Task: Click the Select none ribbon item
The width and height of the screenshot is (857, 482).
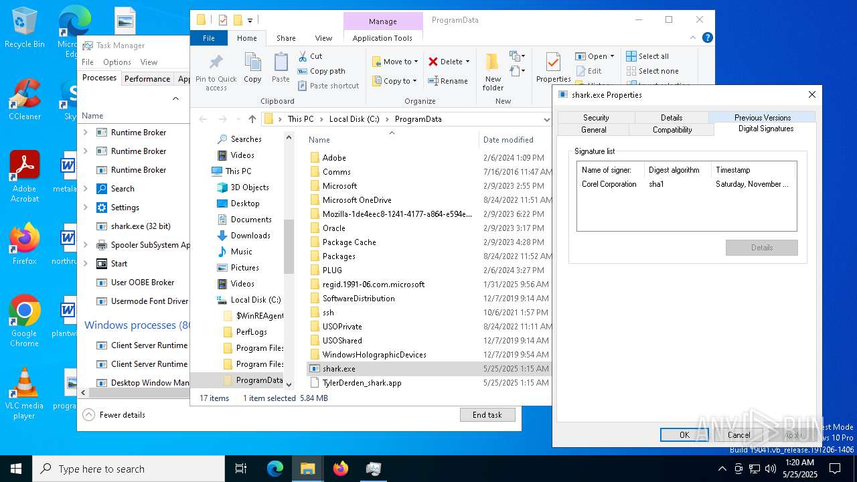Action: pyautogui.click(x=652, y=71)
